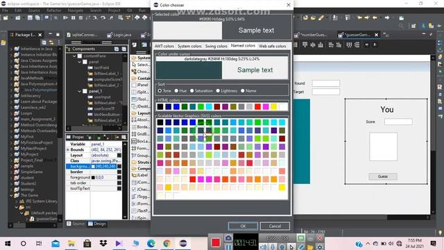Pick the red swatch in HTML colors row

(257, 106)
